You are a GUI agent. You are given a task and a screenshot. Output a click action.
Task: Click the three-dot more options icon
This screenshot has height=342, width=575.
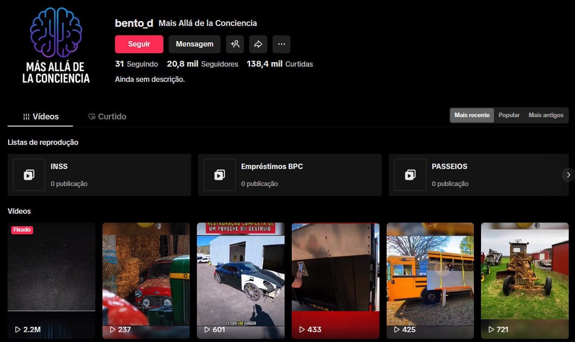pos(281,44)
